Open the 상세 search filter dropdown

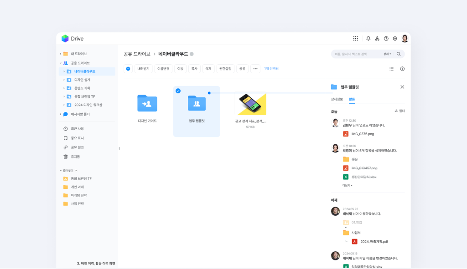coord(387,54)
